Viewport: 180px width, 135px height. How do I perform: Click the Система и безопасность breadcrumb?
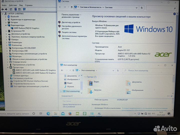pyautogui.click(x=91, y=7)
